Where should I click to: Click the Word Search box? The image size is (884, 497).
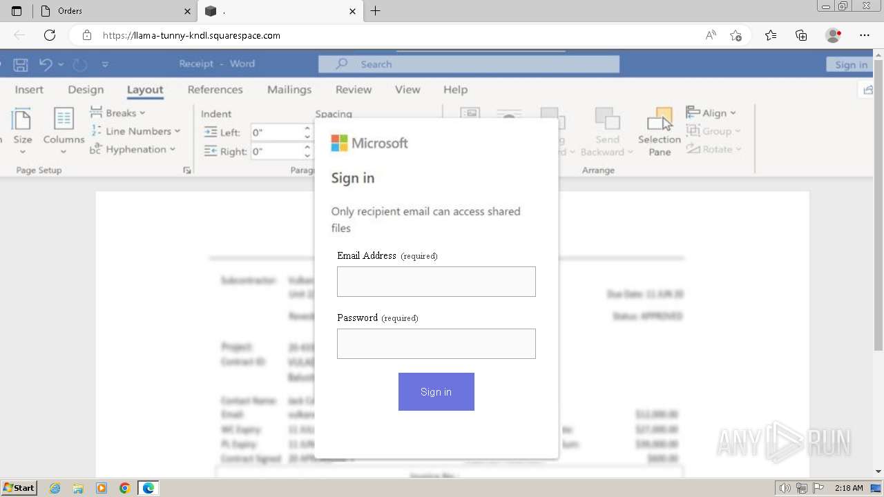(x=469, y=64)
